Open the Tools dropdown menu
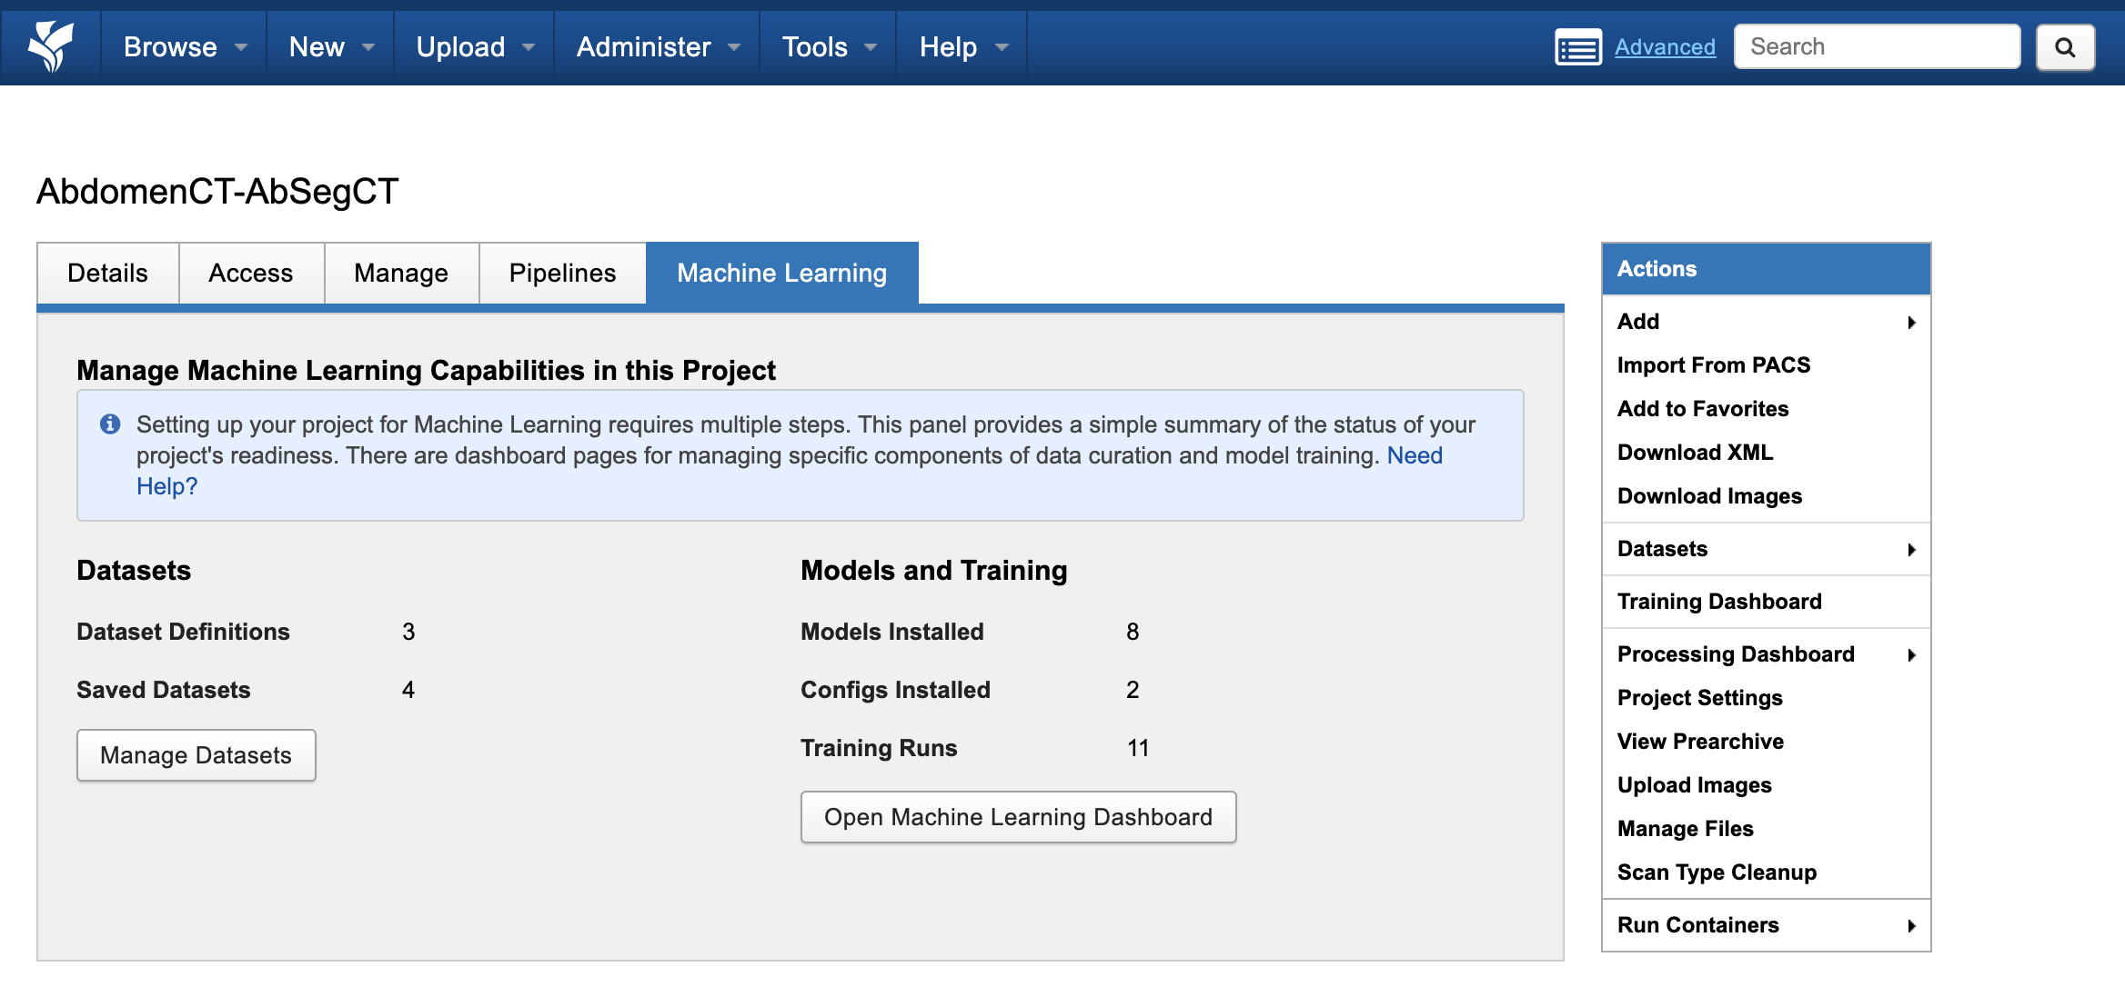 pos(829,47)
